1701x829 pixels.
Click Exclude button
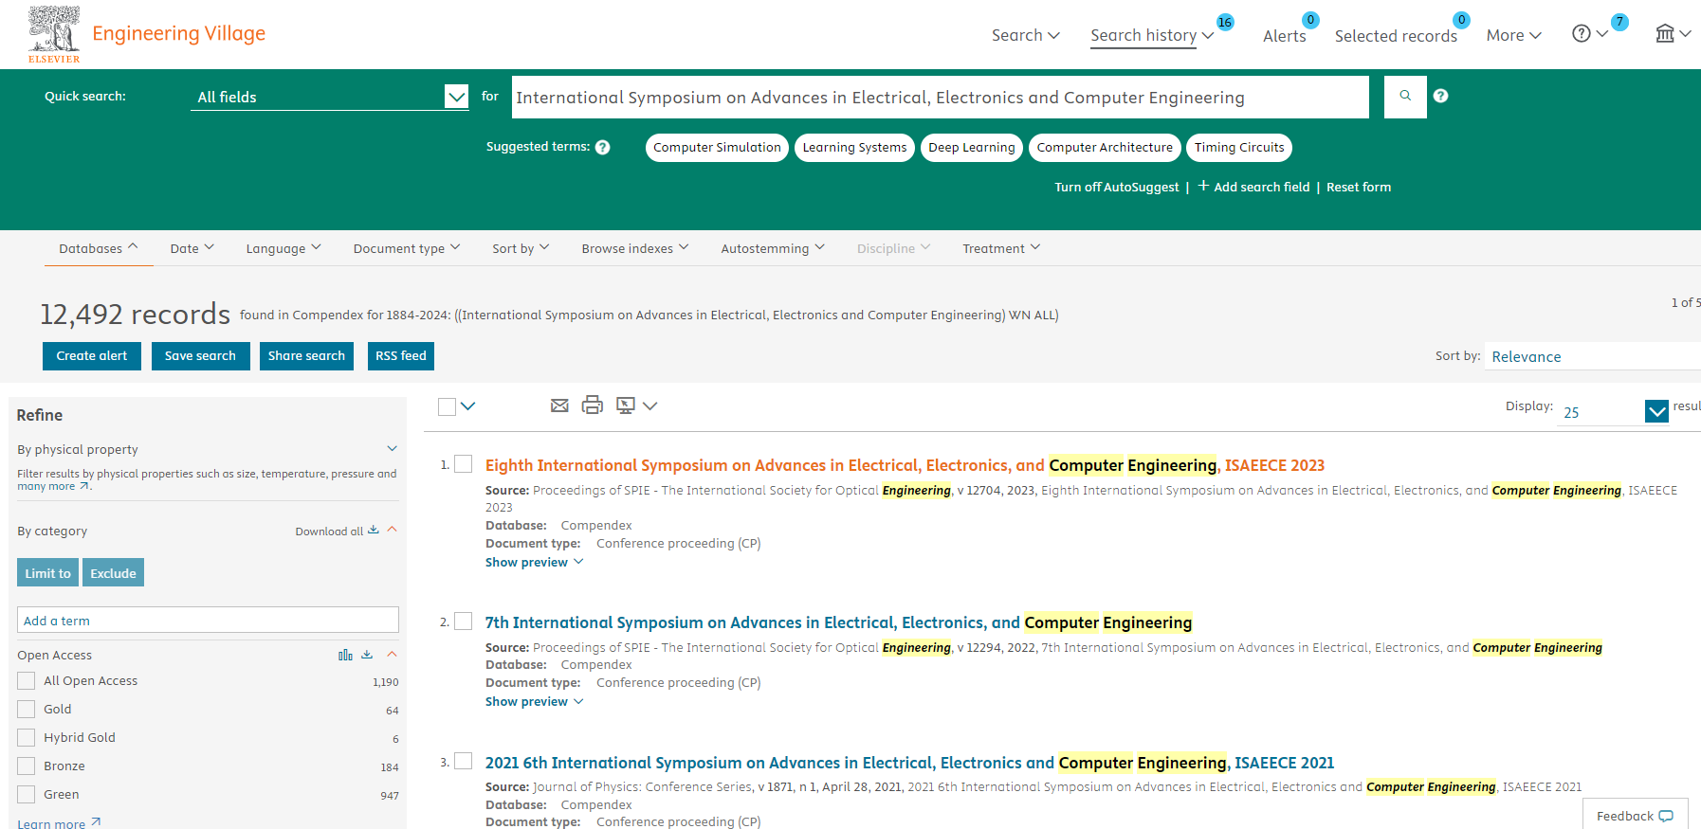113,572
